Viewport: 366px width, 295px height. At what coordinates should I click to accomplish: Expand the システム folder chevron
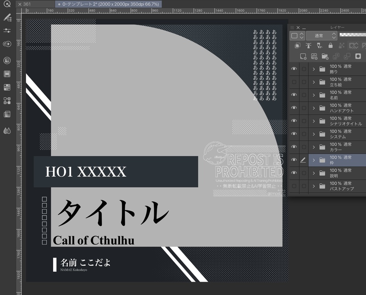click(314, 134)
